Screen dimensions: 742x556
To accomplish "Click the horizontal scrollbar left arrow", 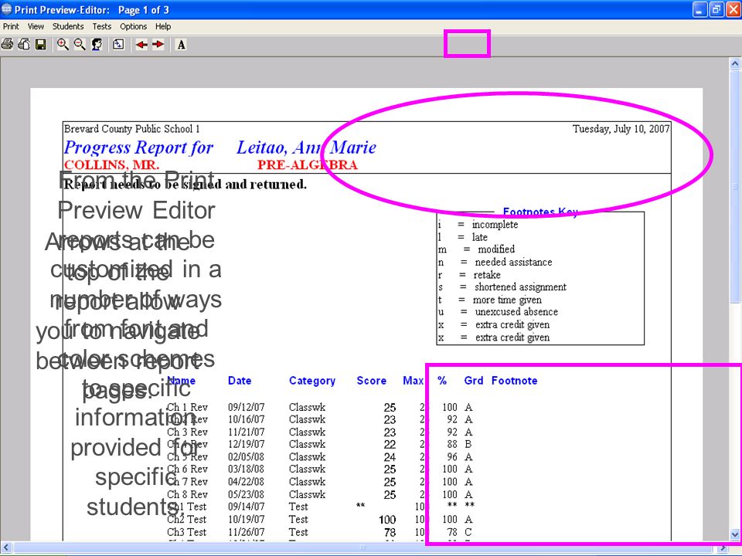I will coord(5,548).
